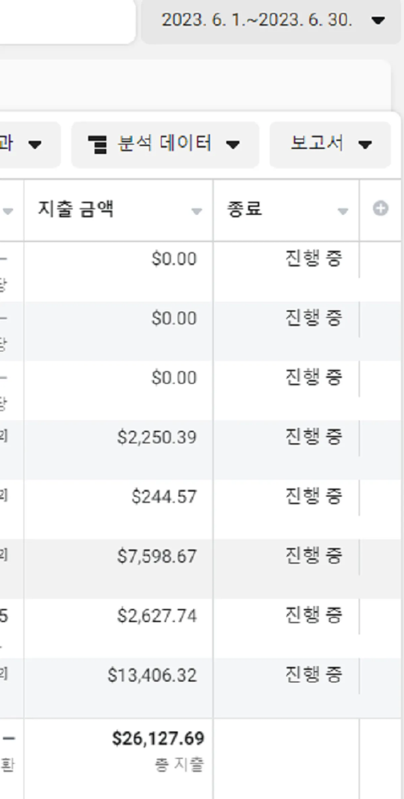Click the 종료 column sort arrow

pos(343,211)
